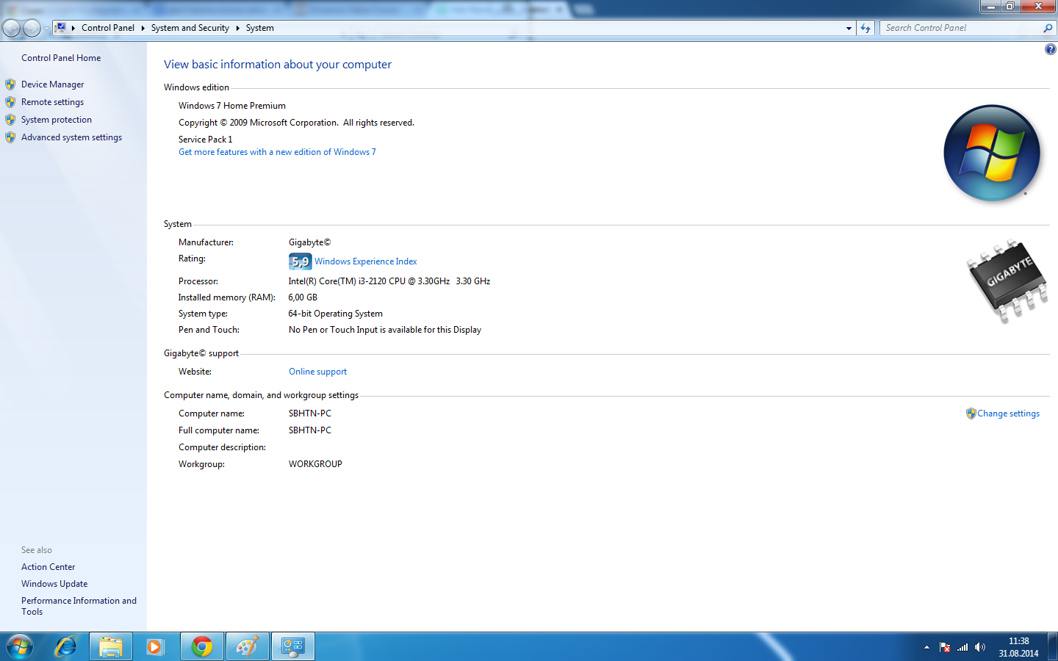This screenshot has width=1058, height=661.
Task: Click Action Center flag tray icon
Action: coord(945,647)
